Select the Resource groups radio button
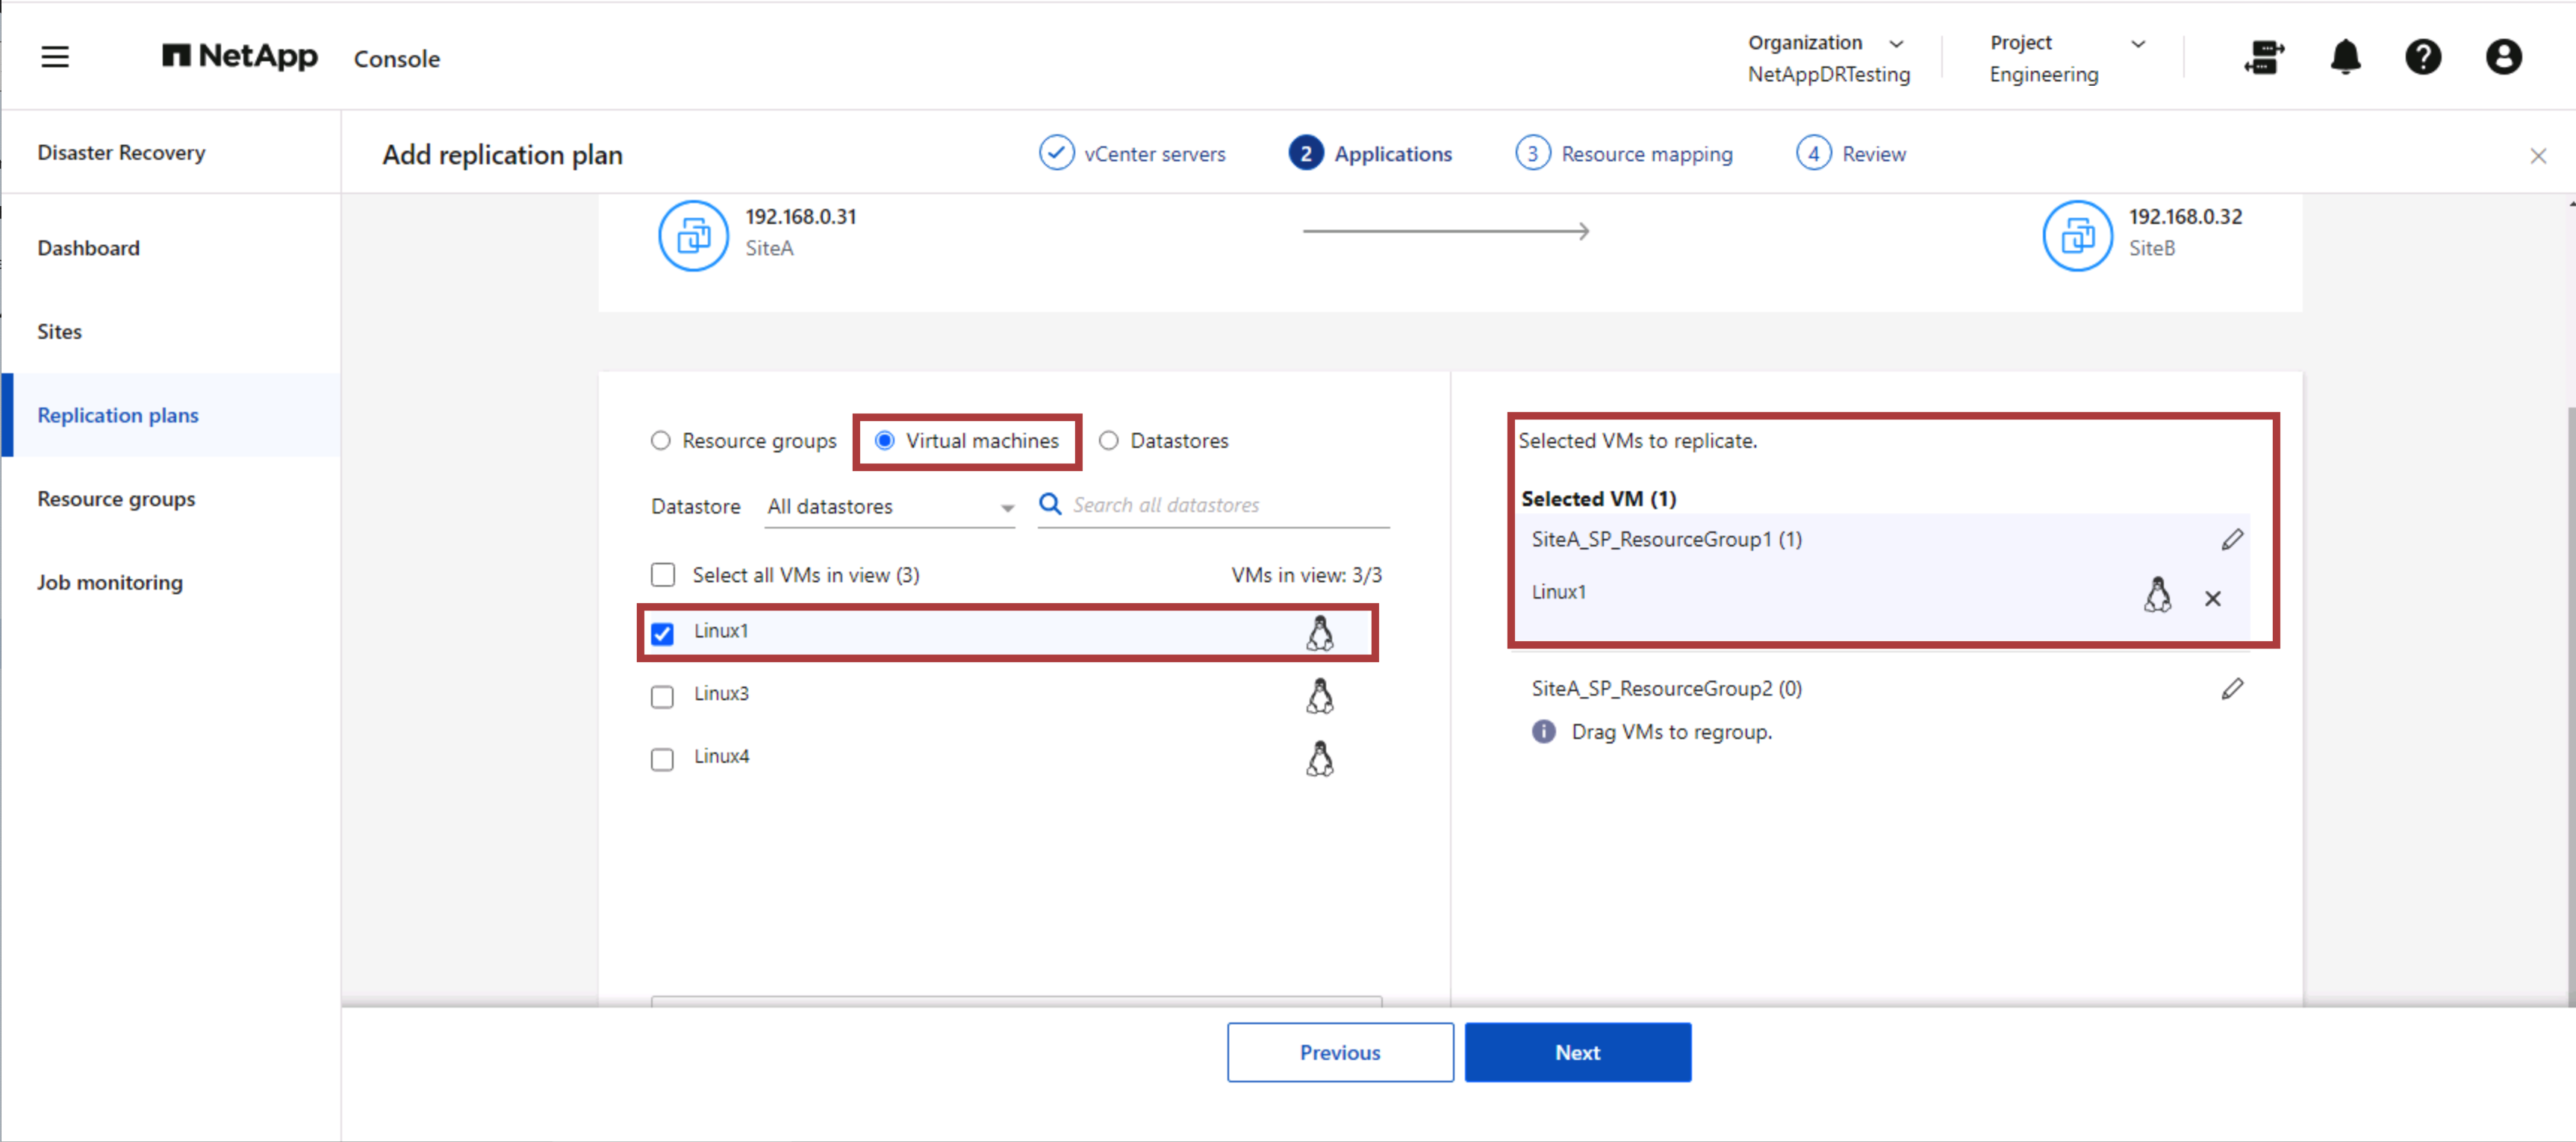The image size is (2576, 1142). point(660,440)
